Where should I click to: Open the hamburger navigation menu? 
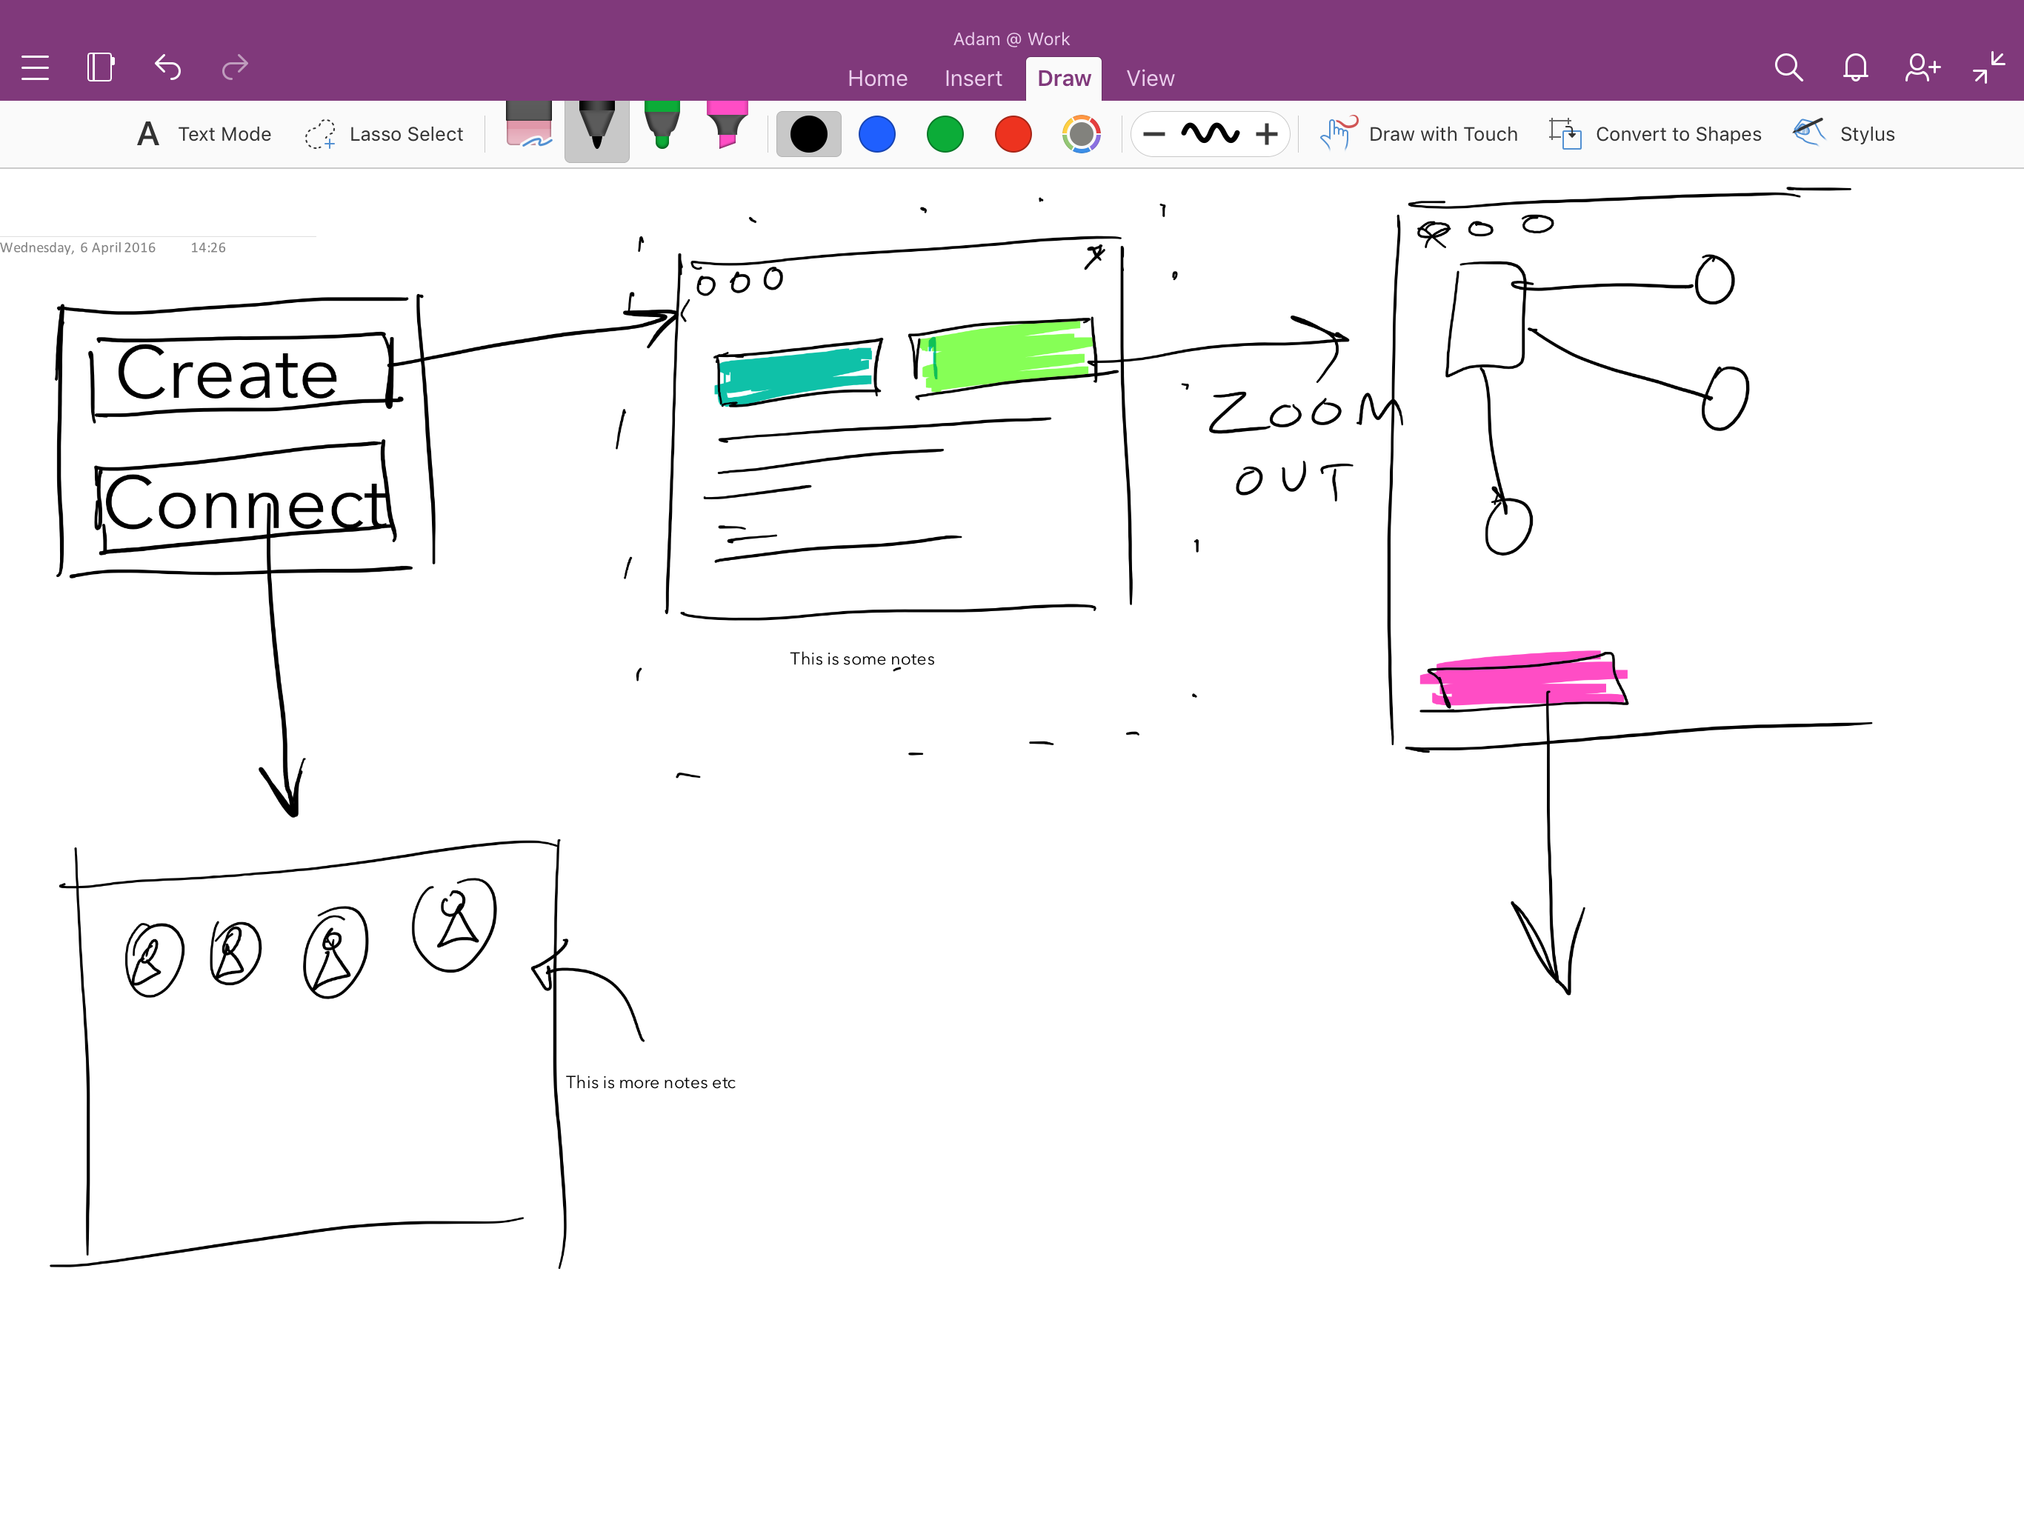(35, 67)
